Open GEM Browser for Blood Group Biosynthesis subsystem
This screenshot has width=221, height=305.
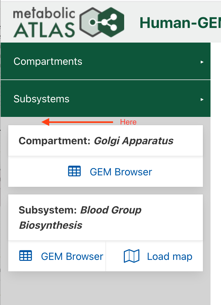72,256
